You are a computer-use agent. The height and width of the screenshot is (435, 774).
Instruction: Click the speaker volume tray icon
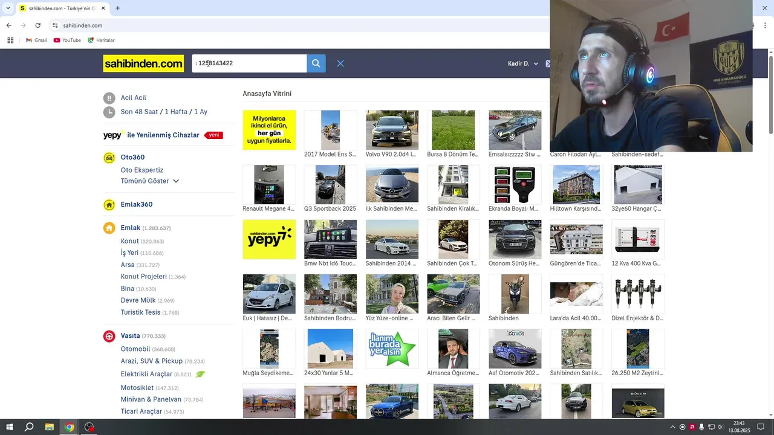click(x=721, y=427)
